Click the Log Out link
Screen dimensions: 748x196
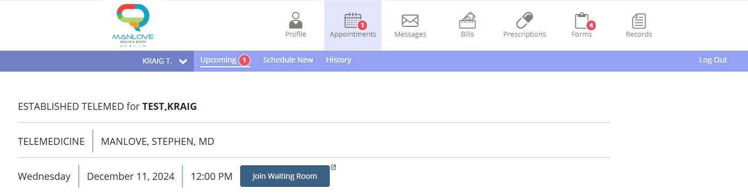point(713,60)
